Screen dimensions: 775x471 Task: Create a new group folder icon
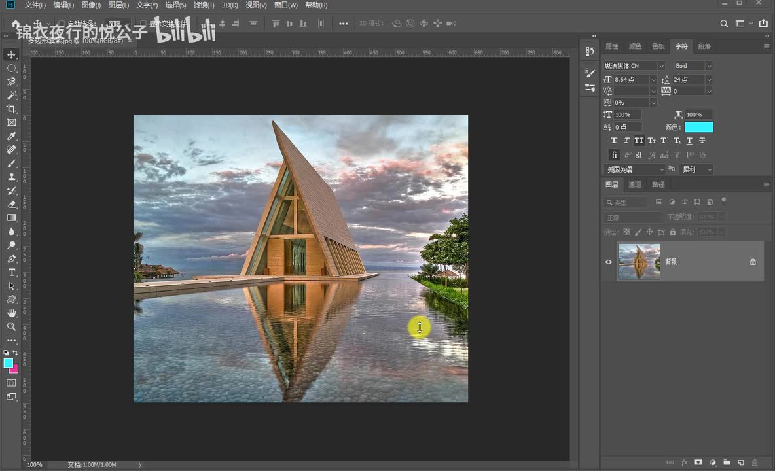coord(727,462)
